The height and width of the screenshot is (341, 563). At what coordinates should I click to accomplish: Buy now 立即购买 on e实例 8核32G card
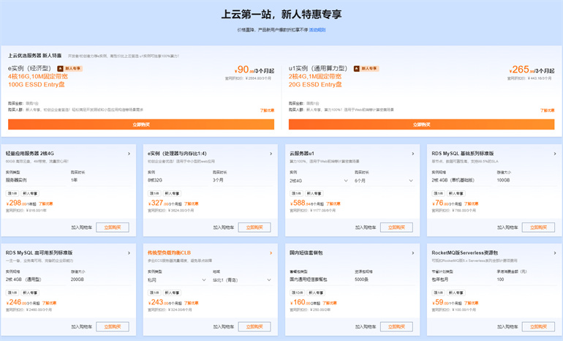[x=254, y=227]
